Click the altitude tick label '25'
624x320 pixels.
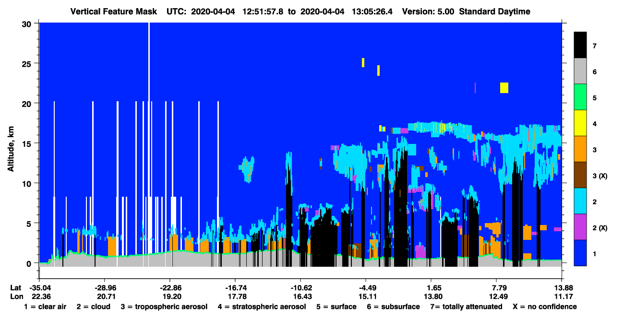coord(28,63)
